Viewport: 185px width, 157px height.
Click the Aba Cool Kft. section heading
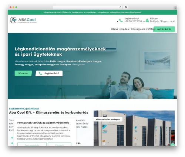click(x=48, y=112)
